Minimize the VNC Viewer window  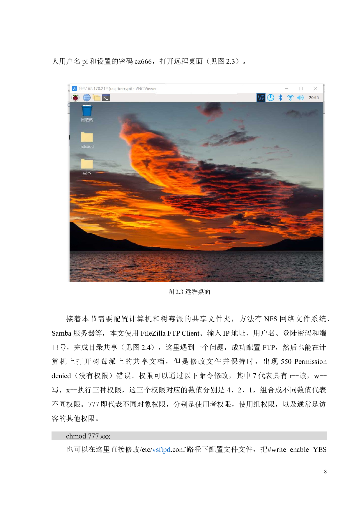(x=287, y=89)
